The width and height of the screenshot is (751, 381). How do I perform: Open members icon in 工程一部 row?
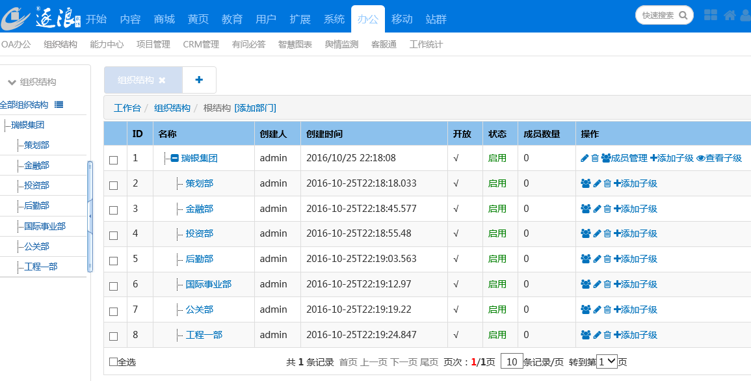click(x=585, y=335)
